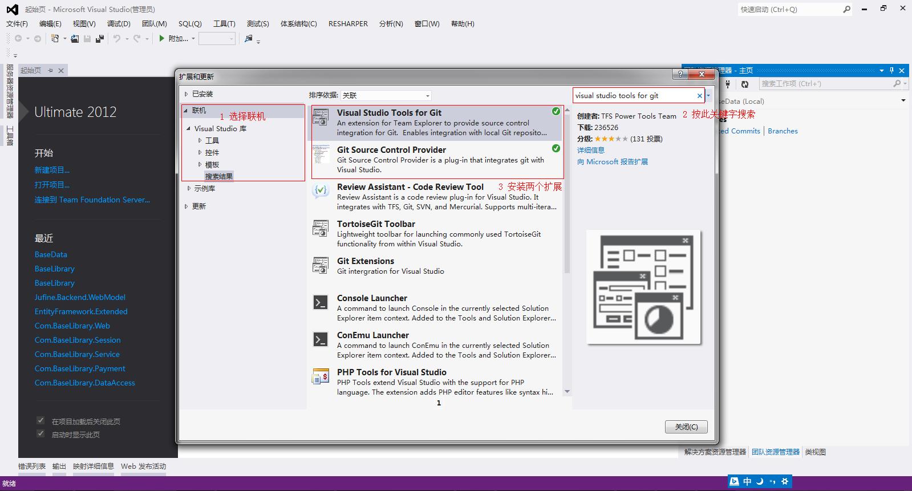Expand the 工具 tree node
Screen dimensions: 912x491
point(200,140)
